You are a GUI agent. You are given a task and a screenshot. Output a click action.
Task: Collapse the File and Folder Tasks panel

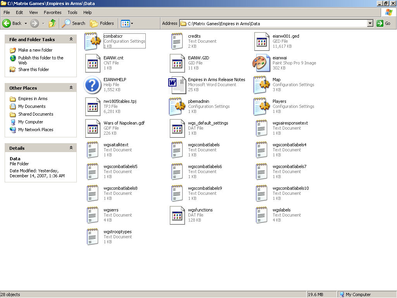pos(71,39)
